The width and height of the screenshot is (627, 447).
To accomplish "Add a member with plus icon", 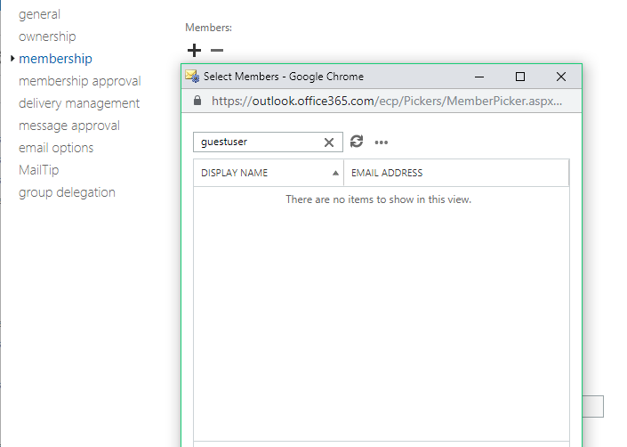I will tap(195, 51).
